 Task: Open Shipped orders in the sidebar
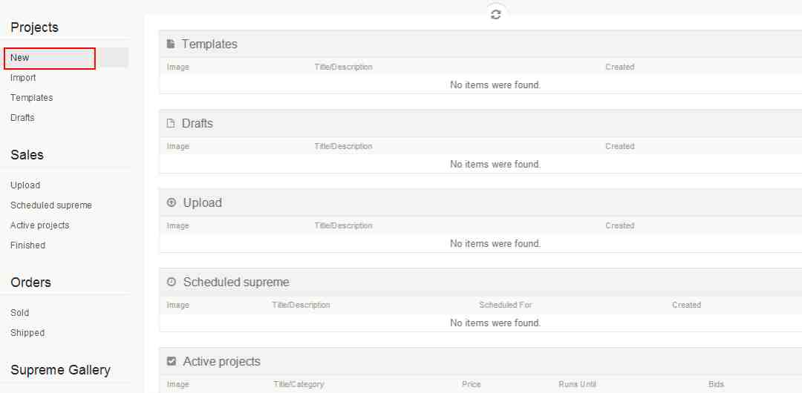point(27,333)
